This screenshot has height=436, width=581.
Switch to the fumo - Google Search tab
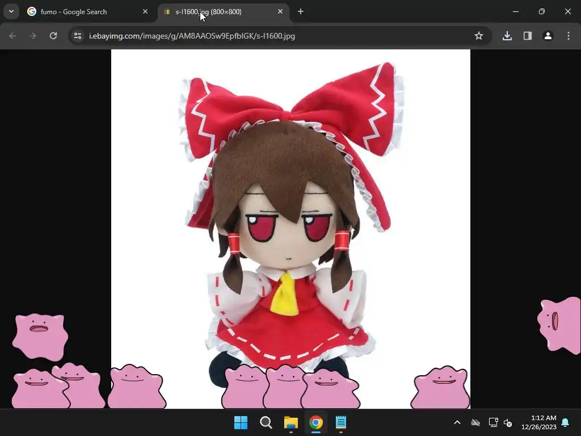[x=88, y=12]
